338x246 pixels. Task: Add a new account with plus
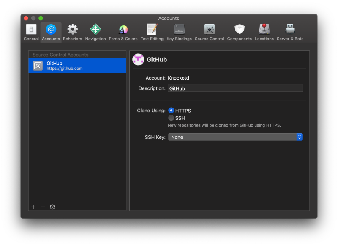tap(33, 207)
